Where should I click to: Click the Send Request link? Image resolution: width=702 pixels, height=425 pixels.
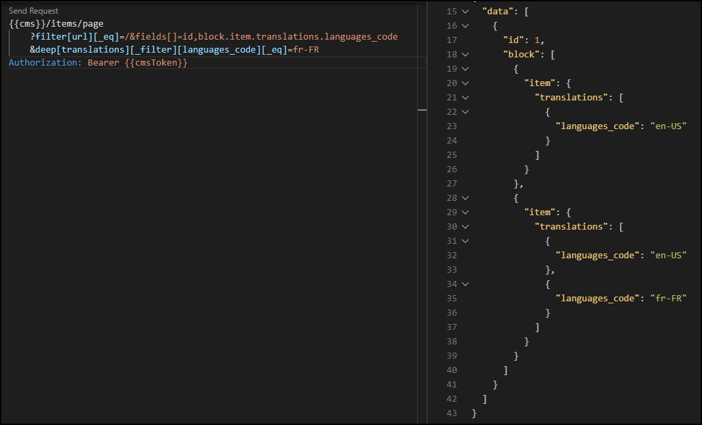click(33, 11)
